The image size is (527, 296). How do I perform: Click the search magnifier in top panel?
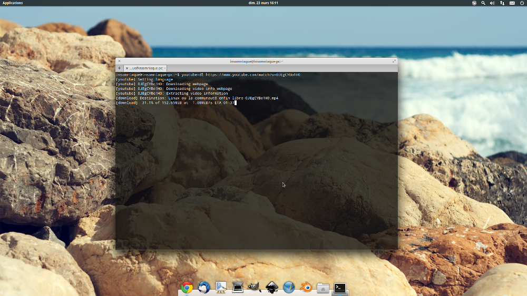click(483, 3)
